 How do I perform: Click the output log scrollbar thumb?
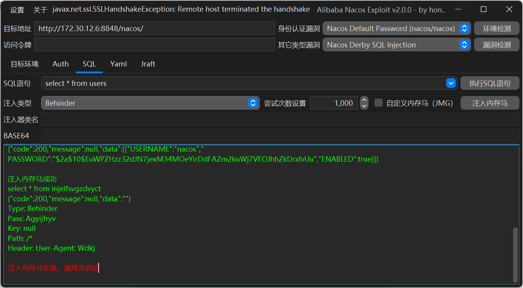tap(515, 255)
